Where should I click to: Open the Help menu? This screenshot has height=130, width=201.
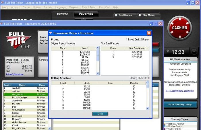click(115, 7)
